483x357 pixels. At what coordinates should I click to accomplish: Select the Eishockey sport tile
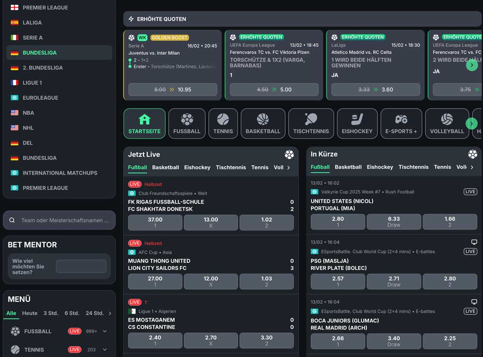click(357, 124)
